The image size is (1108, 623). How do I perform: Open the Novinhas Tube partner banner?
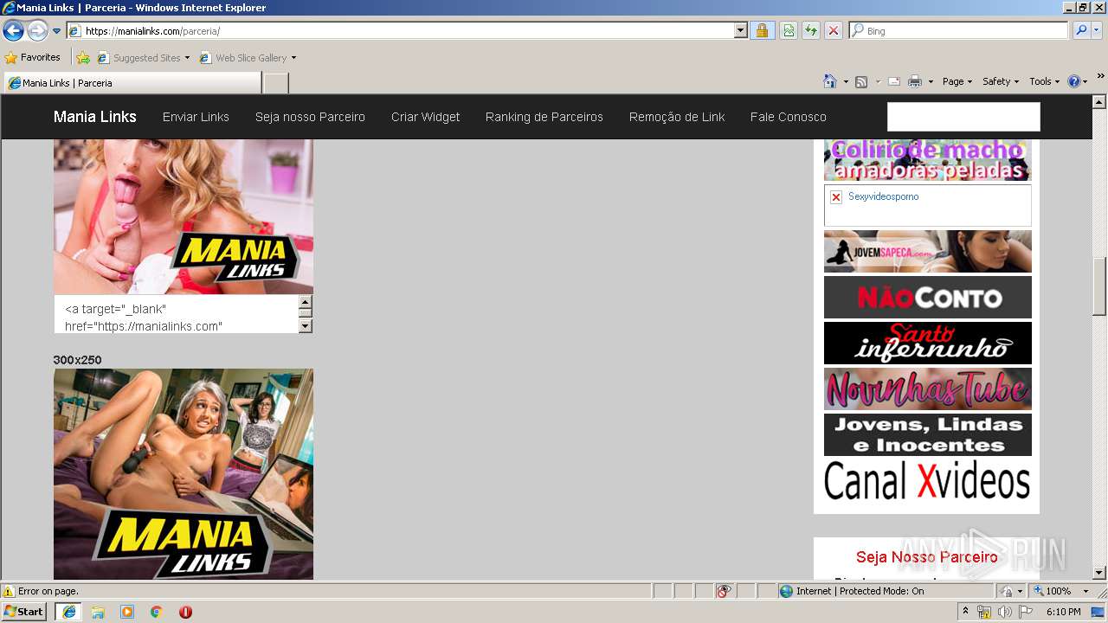[x=928, y=389]
